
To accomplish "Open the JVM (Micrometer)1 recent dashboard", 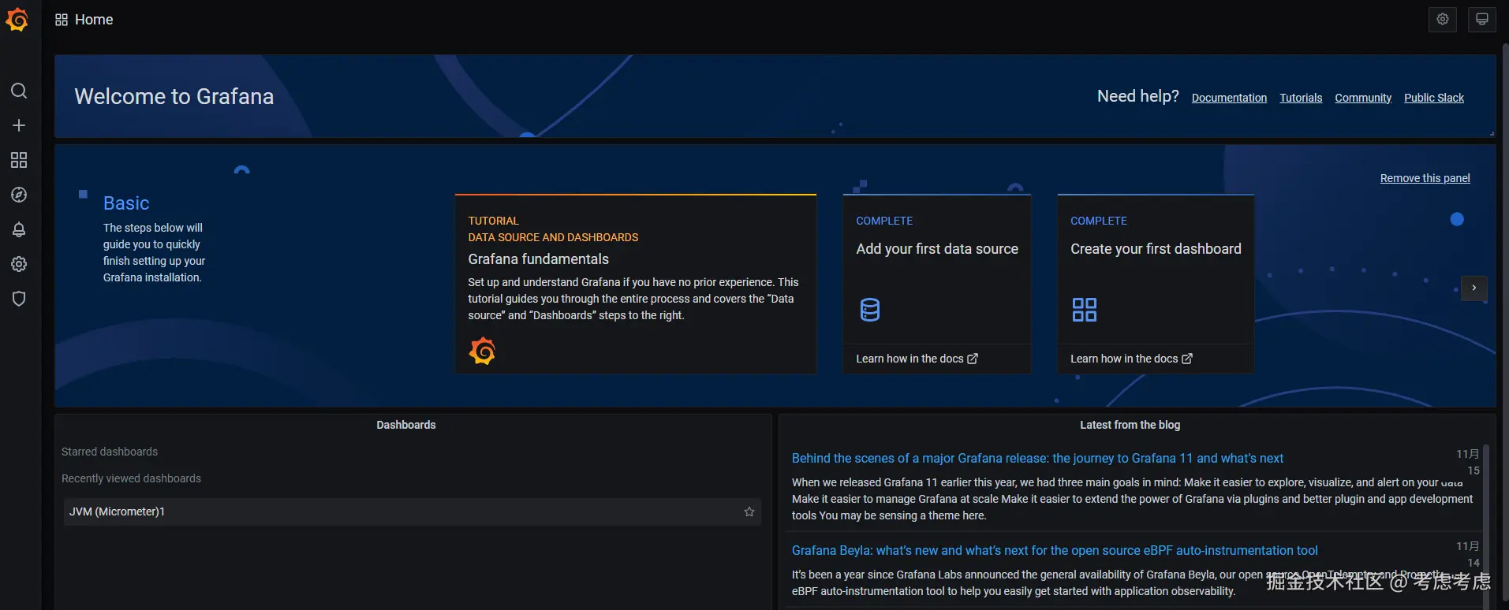I will pos(412,511).
